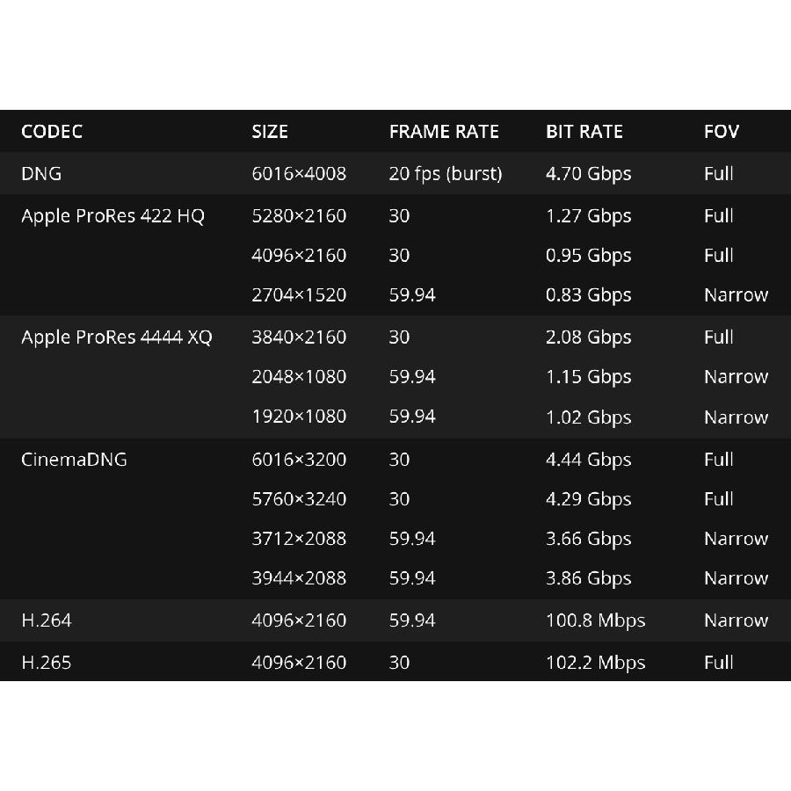Viewport: 791px width, 791px height.
Task: Select the Apple ProRes 4444 XQ label
Action: pos(117,337)
